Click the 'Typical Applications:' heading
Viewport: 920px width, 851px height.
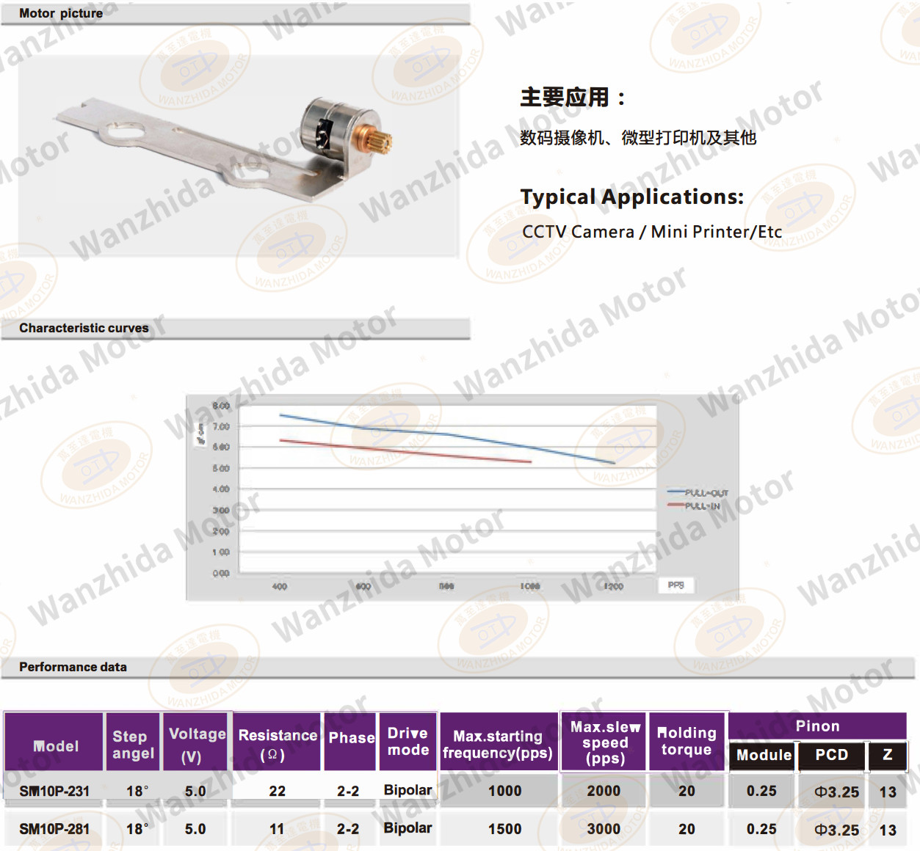click(632, 197)
